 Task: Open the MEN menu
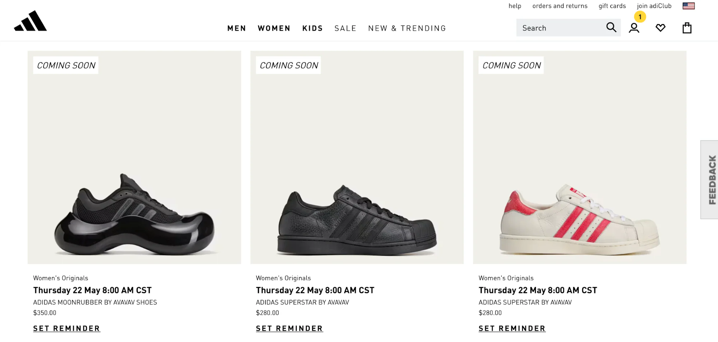point(236,28)
